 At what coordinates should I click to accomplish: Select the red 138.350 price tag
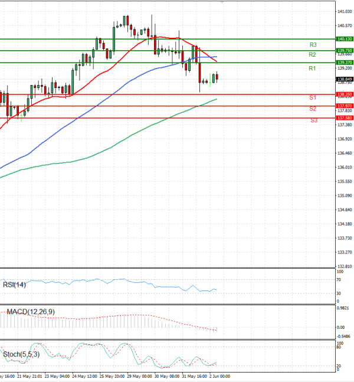point(345,94)
